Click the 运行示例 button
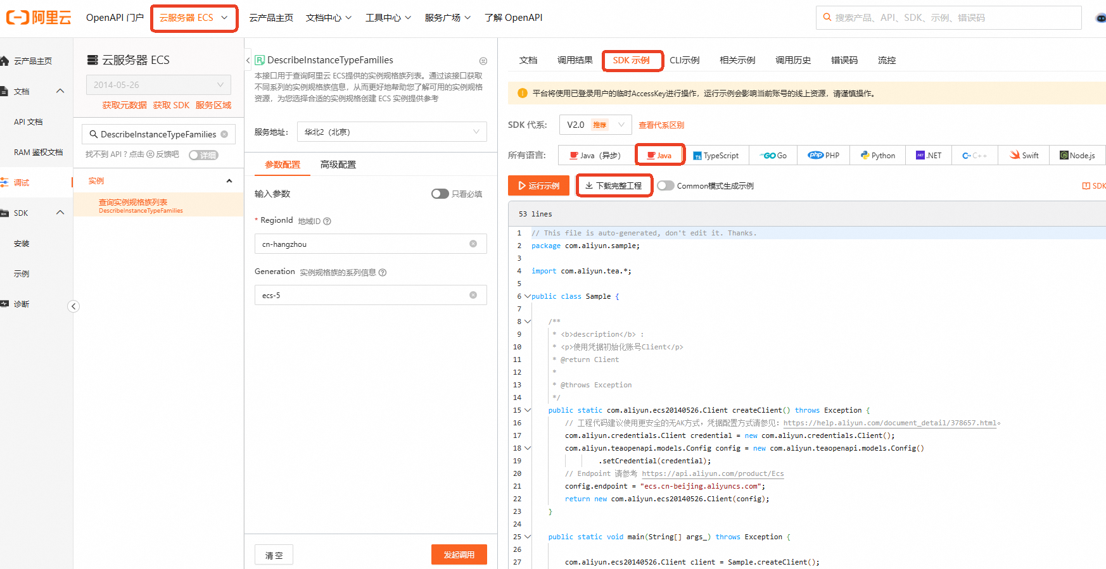The image size is (1106, 569). click(538, 185)
